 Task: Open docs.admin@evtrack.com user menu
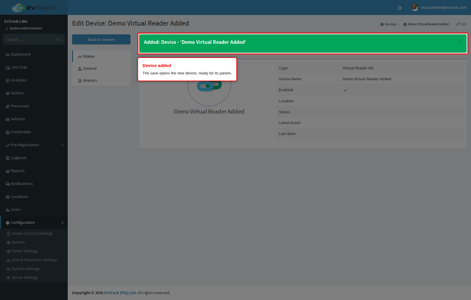pos(444,8)
